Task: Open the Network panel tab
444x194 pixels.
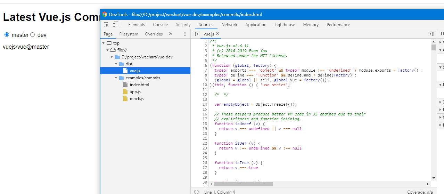Action: 229,25
